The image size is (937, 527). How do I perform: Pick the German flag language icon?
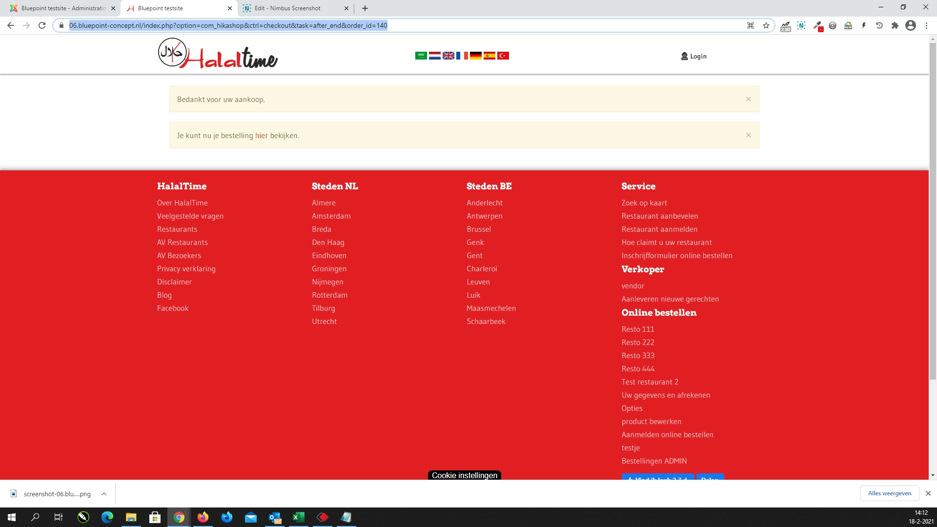click(x=475, y=56)
